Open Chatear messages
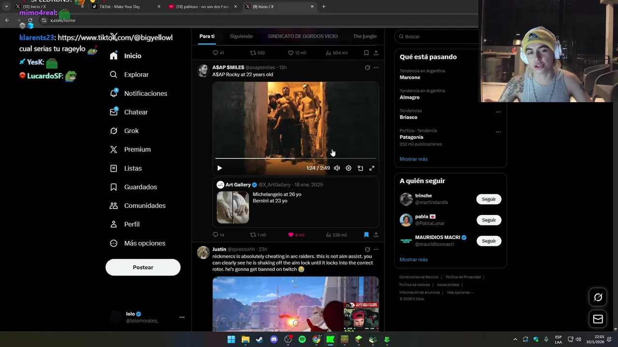Image resolution: width=618 pixels, height=347 pixels. point(129,112)
